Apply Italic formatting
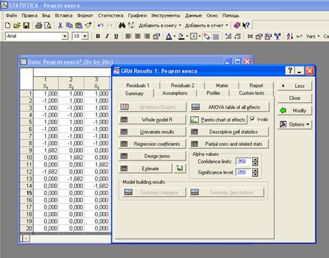The height and width of the screenshot is (258, 329). (x=107, y=36)
